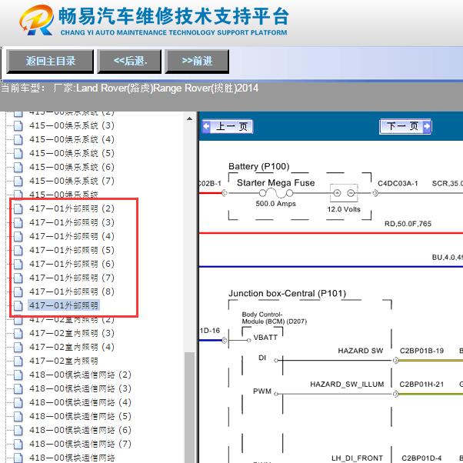463x463 pixels.
Task: Click document icon beside 418—00模块通信网络 (7)
Action: tap(18, 445)
